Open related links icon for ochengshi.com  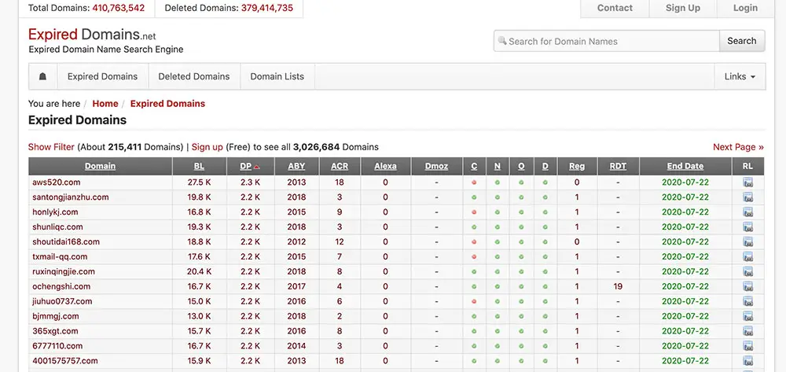[748, 287]
